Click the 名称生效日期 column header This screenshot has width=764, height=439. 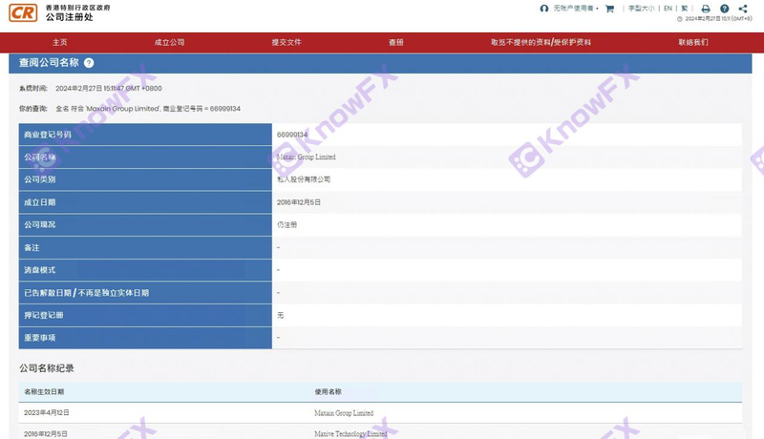tap(44, 391)
